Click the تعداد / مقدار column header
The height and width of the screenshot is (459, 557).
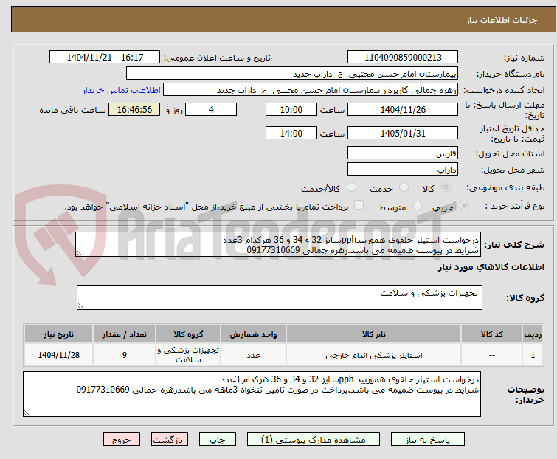pos(125,334)
